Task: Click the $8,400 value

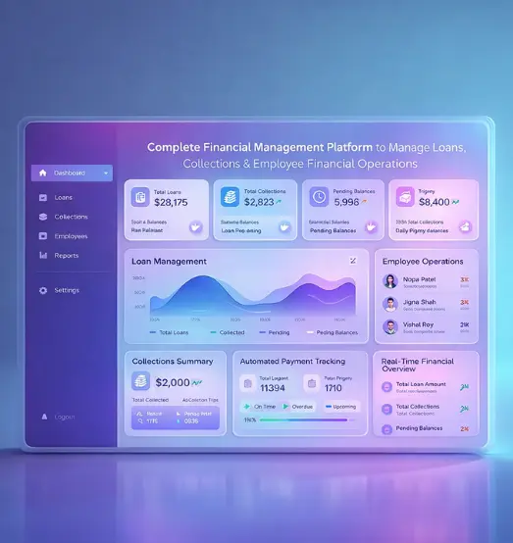Action: [x=434, y=202]
